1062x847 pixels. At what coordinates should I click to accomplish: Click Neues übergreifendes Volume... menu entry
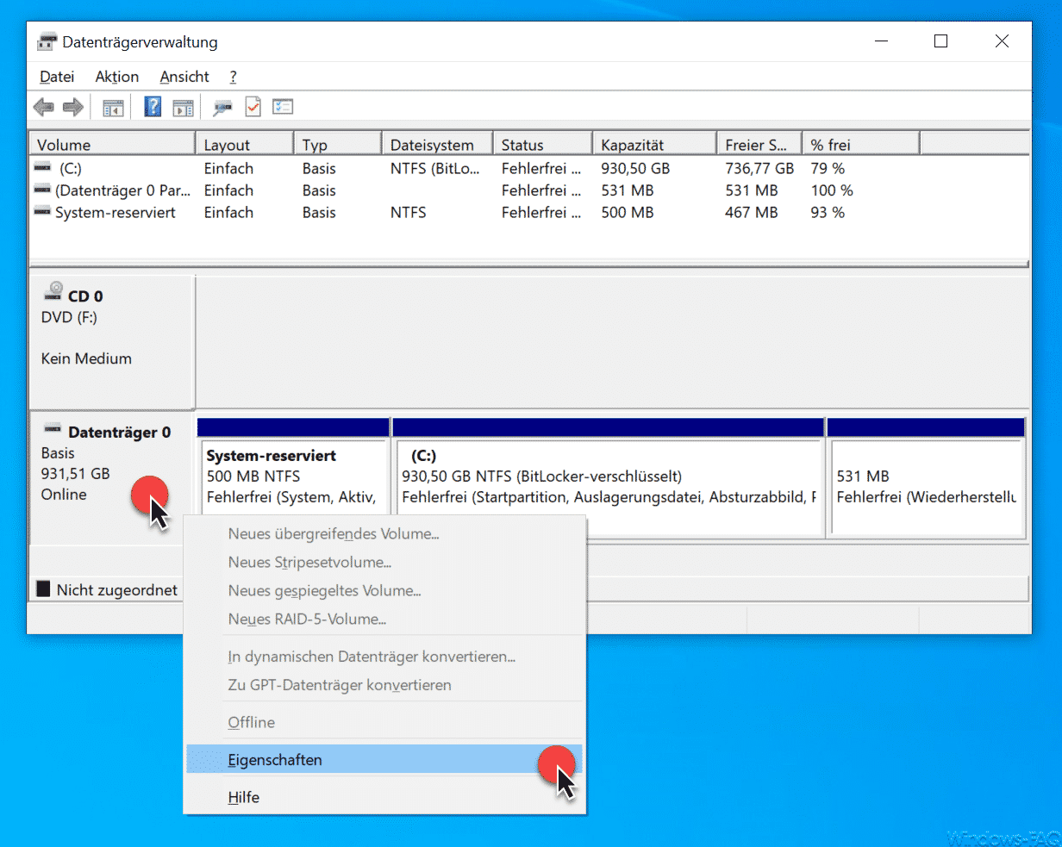click(x=384, y=533)
